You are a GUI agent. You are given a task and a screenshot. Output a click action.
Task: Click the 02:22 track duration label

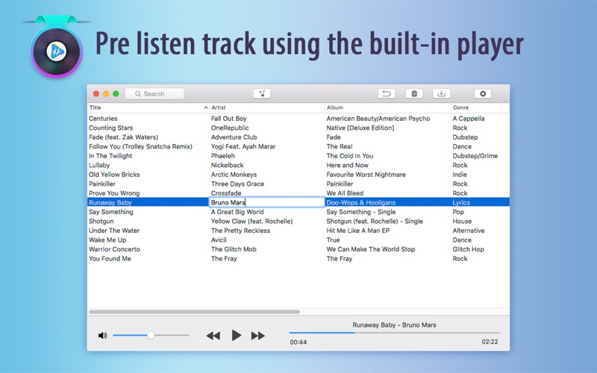pos(490,342)
